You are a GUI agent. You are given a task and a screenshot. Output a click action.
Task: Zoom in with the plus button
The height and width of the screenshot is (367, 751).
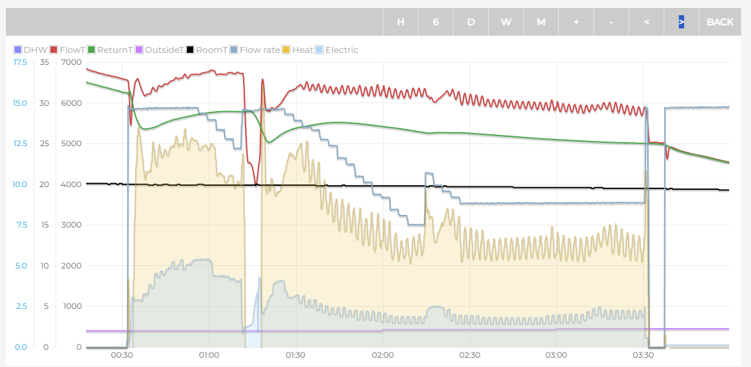[576, 22]
